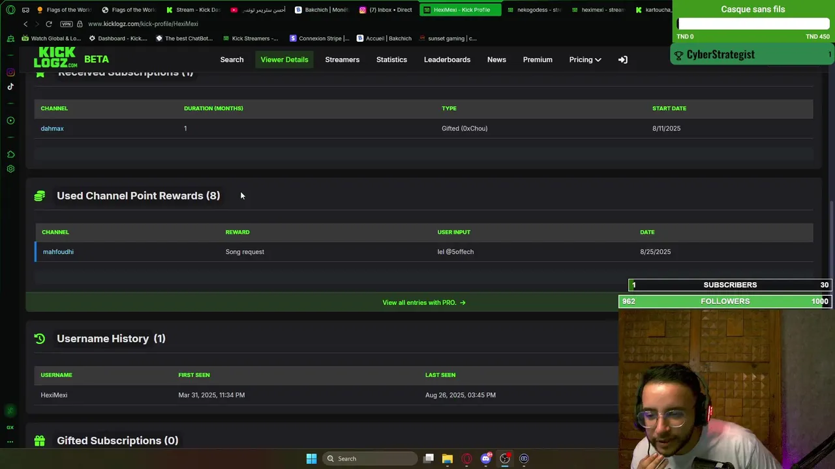835x469 pixels.
Task: Open The best ChatBot bookmark
Action: [185, 38]
